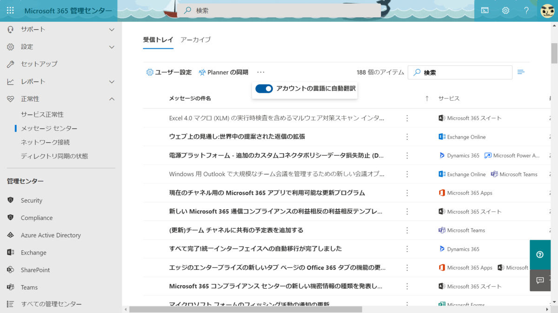
Task: Open セットアップ in the navigation
Action: coord(39,64)
